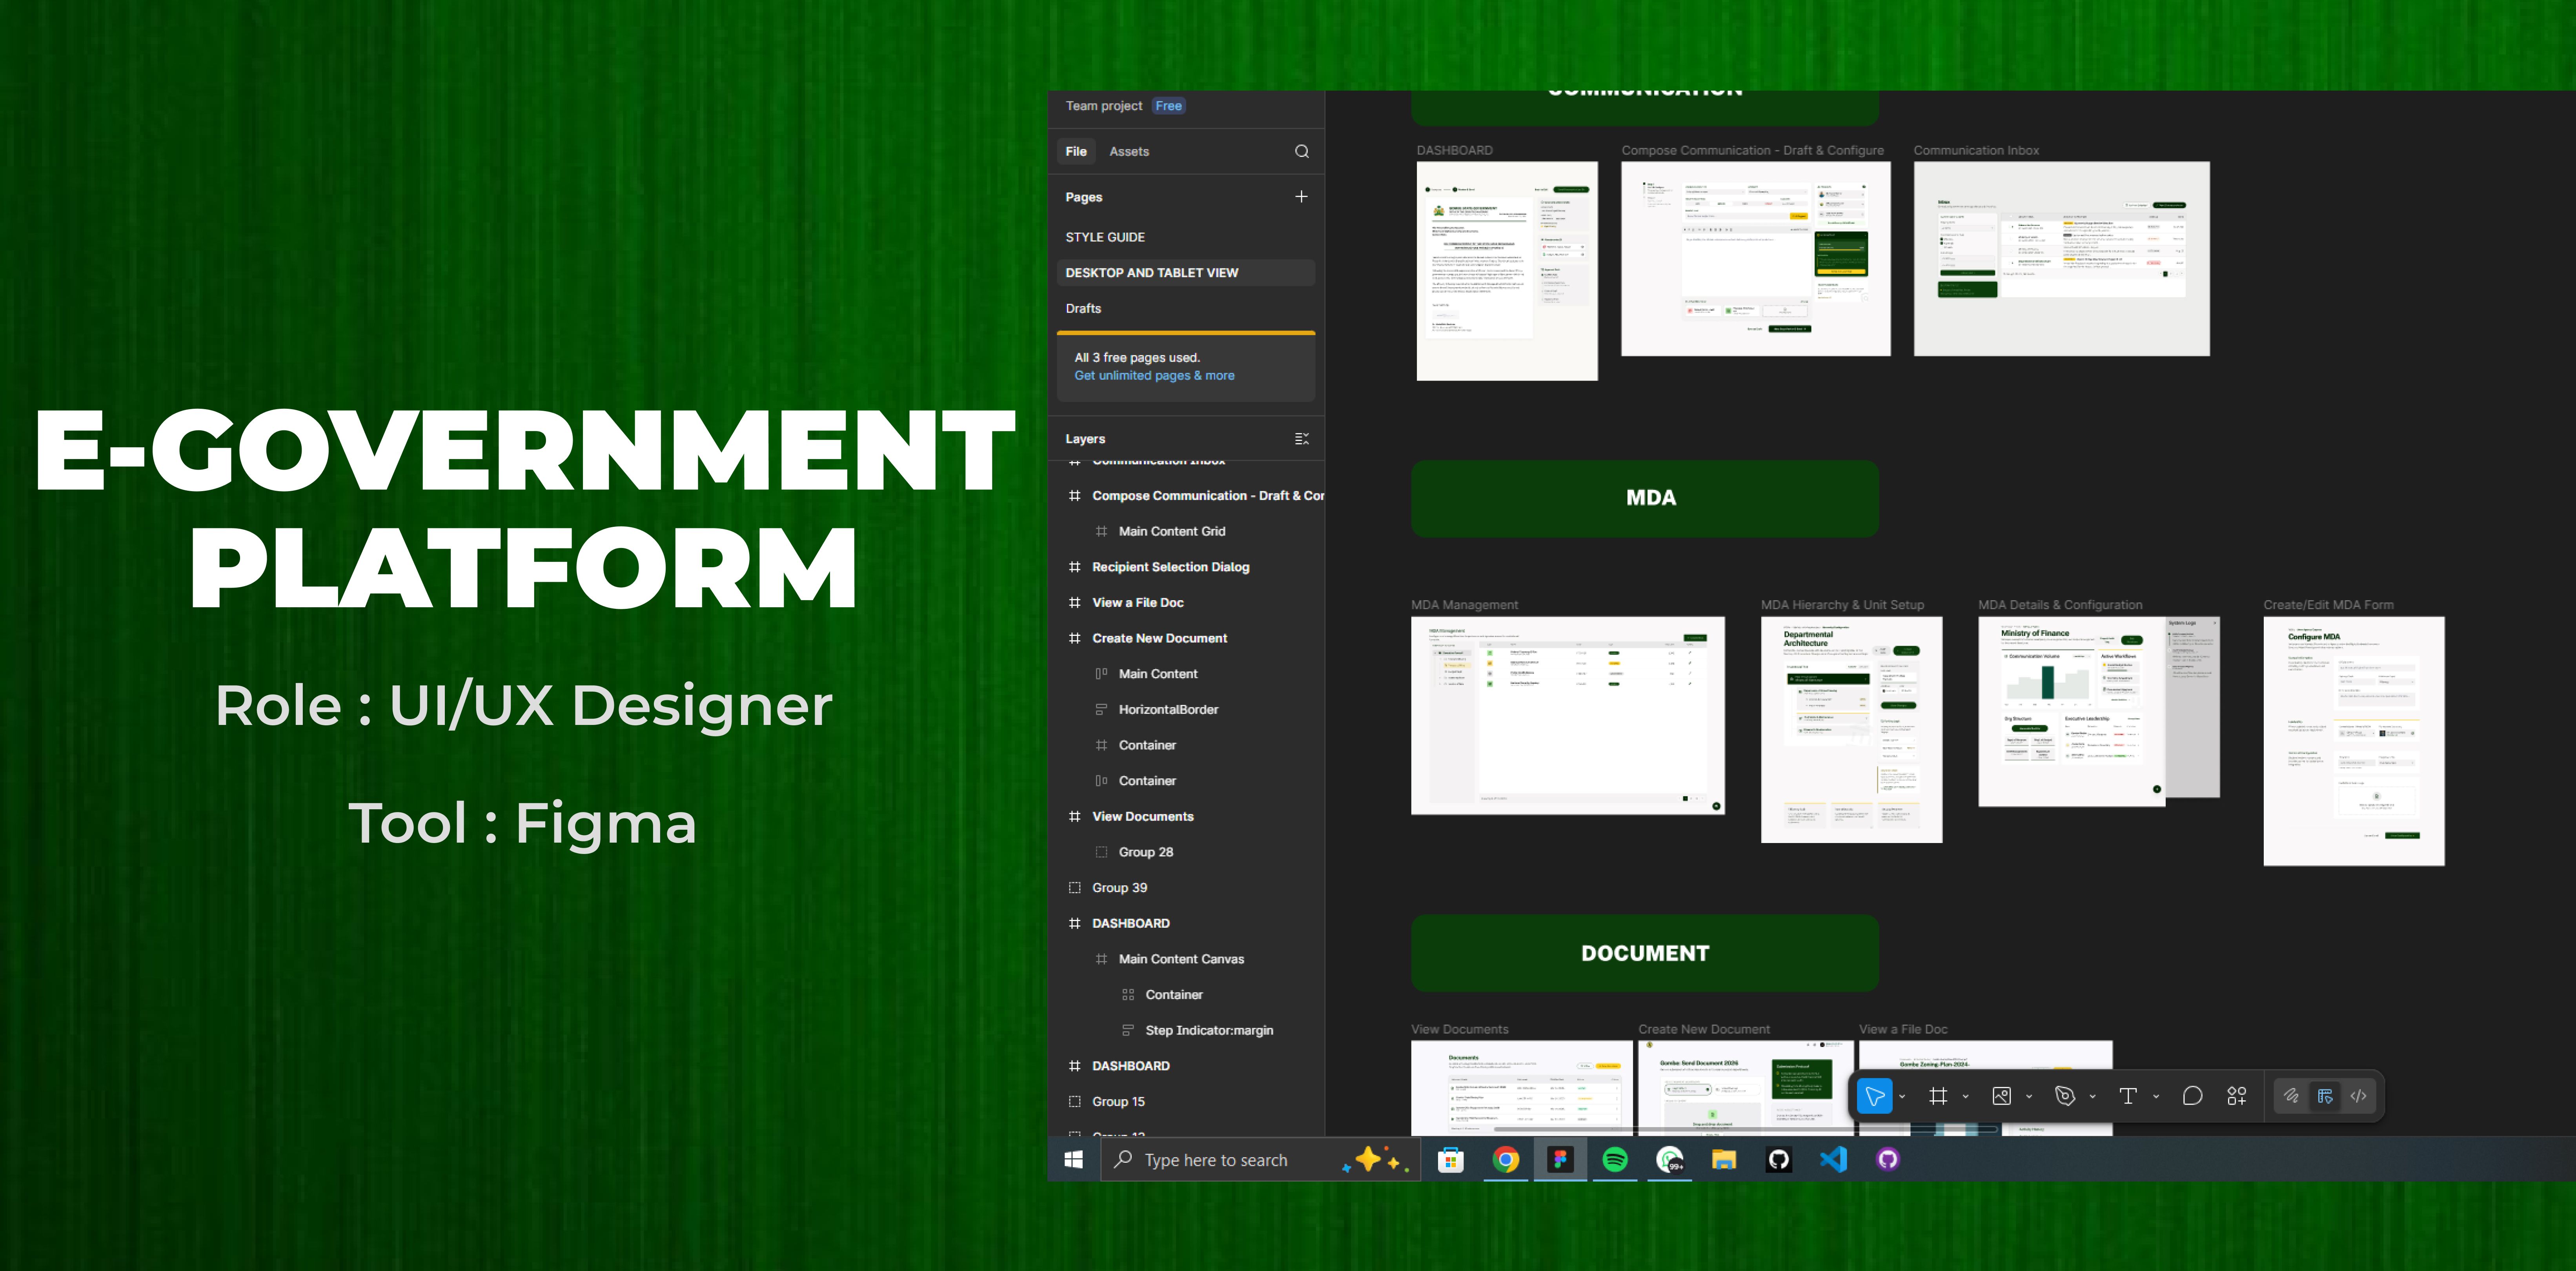2576x1271 pixels.
Task: Open the Pen tools dropdown arrow
Action: tap(2092, 1097)
